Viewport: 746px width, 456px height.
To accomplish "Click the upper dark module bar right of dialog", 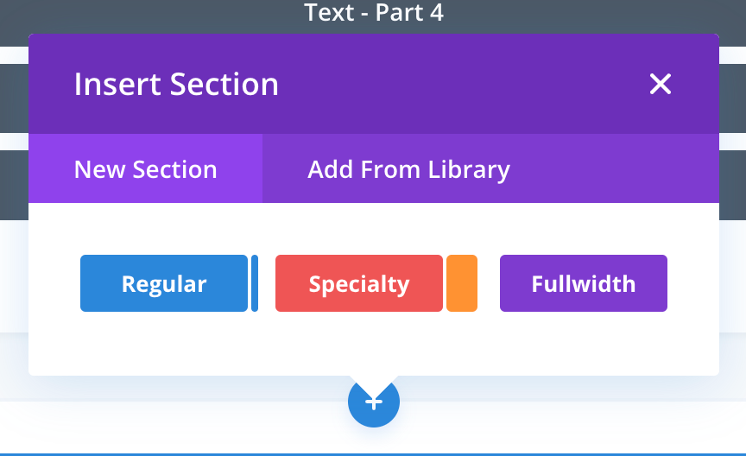I will click(x=732, y=85).
